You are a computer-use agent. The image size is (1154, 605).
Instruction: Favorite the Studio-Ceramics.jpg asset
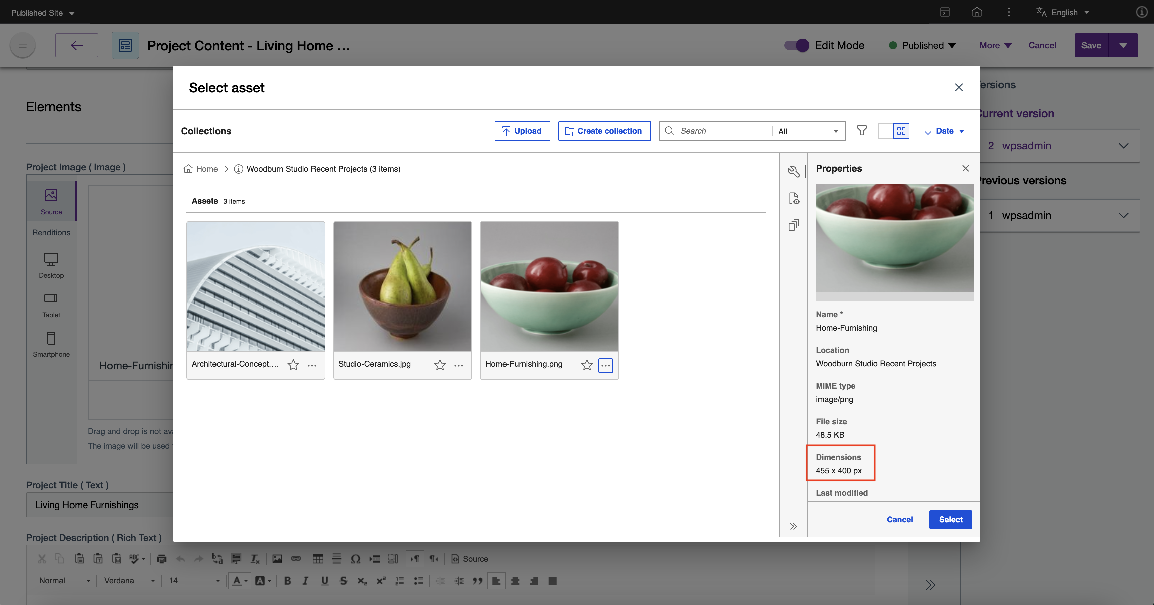point(439,365)
